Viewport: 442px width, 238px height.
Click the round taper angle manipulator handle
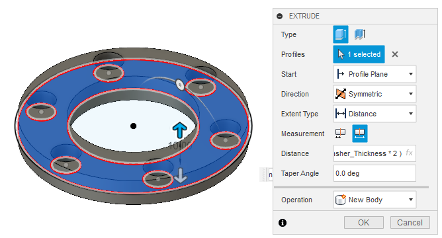(x=180, y=85)
